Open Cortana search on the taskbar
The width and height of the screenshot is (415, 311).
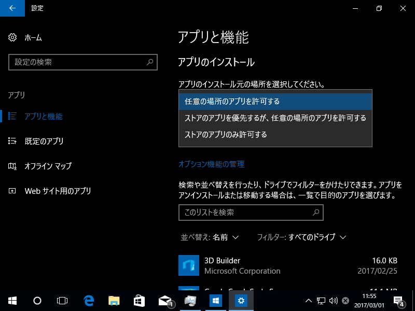[x=37, y=301]
